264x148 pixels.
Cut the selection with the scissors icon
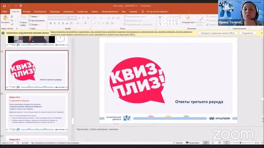point(12,16)
